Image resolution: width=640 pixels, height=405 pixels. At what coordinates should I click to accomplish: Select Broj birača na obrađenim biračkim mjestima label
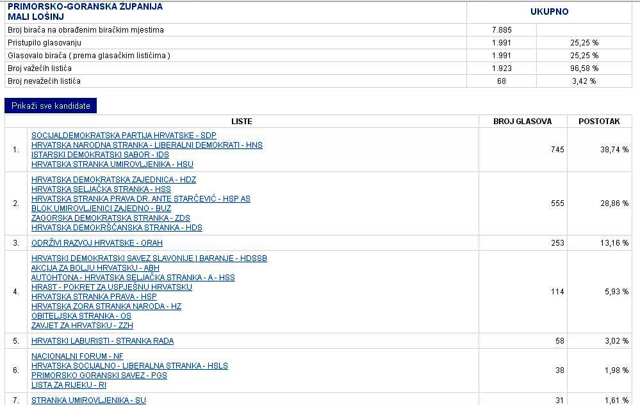tap(86, 30)
